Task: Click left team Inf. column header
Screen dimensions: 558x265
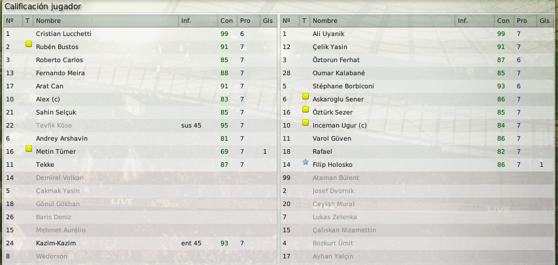Action: [198, 21]
